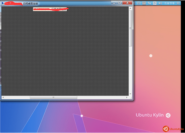The width and height of the screenshot is (185, 133).
Task: Click the horizontal scrollbar thumb
Action: tap(53, 97)
